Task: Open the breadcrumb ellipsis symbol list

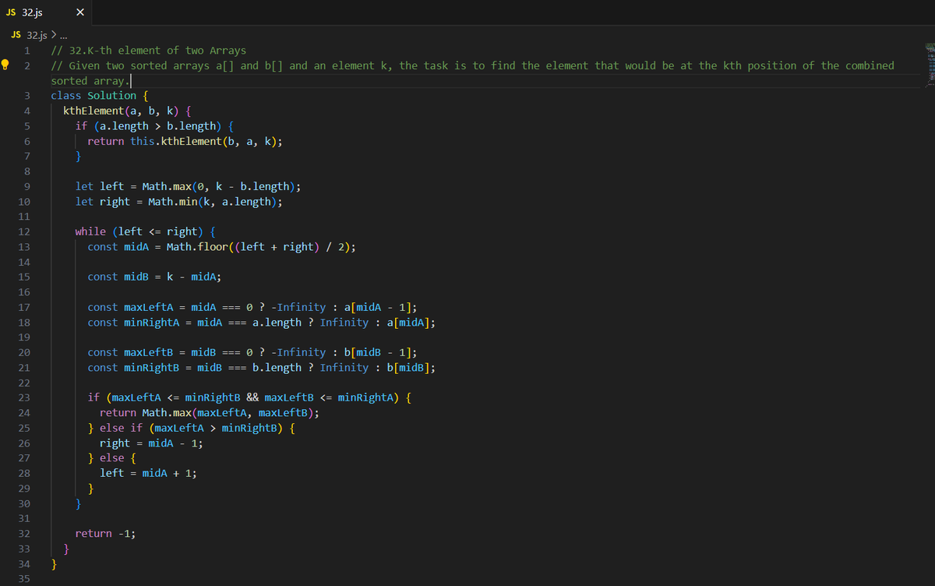Action: [65, 35]
